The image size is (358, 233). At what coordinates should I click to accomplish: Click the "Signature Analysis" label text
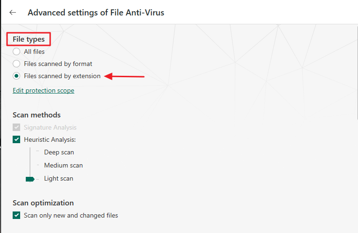click(x=50, y=127)
